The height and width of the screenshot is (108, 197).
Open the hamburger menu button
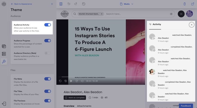click(x=181, y=14)
